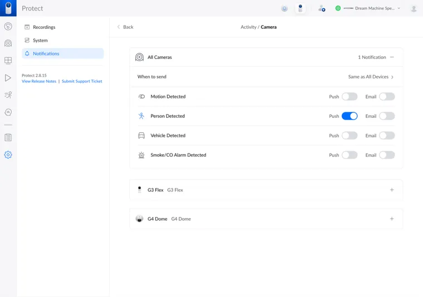
Task: Open the settings gear icon in sidebar
Action: click(8, 155)
